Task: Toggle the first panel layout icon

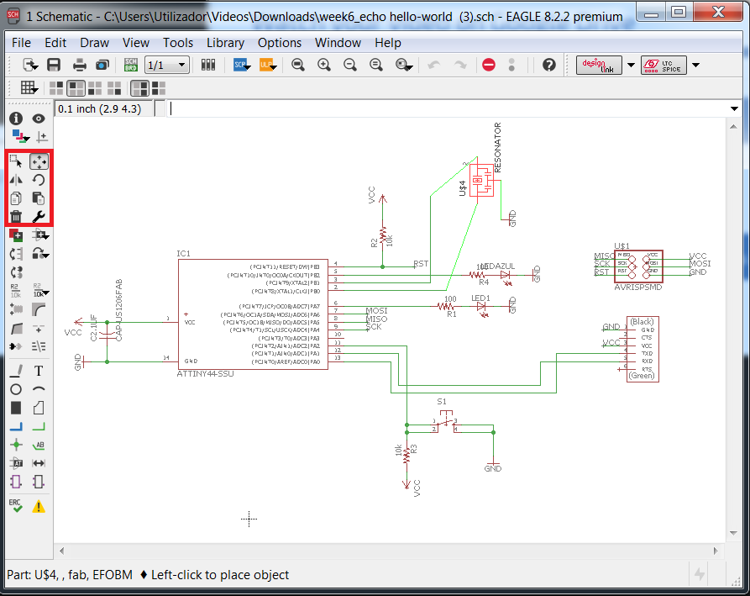Action: click(x=56, y=88)
